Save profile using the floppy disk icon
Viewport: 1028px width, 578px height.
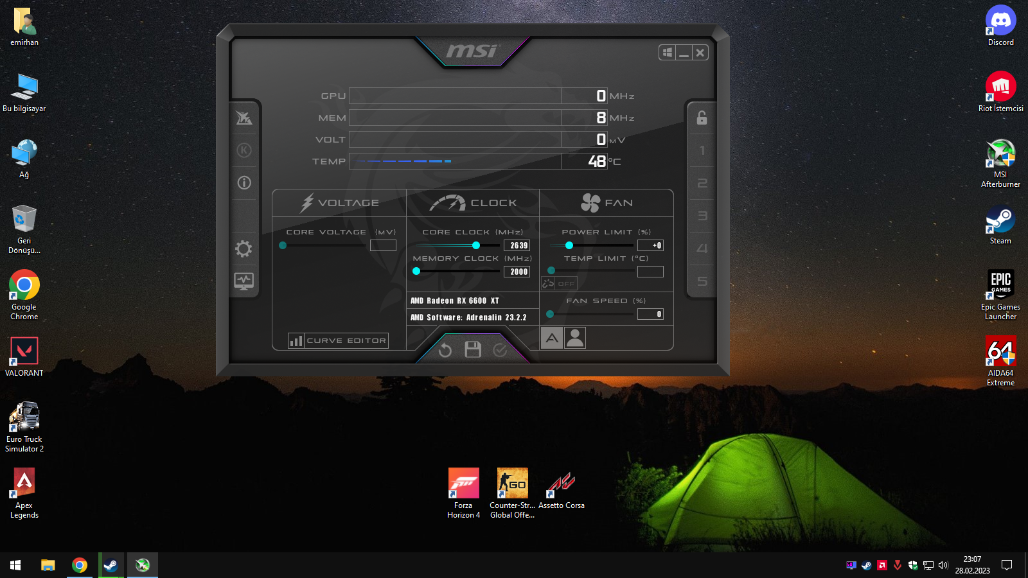[473, 349]
